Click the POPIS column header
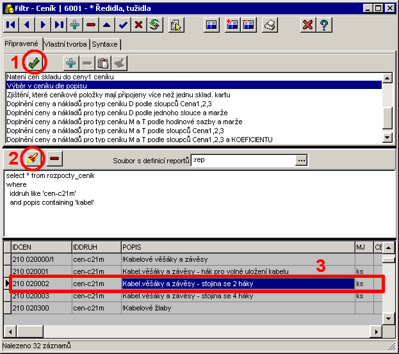The height and width of the screenshot is (354, 399). click(x=237, y=246)
